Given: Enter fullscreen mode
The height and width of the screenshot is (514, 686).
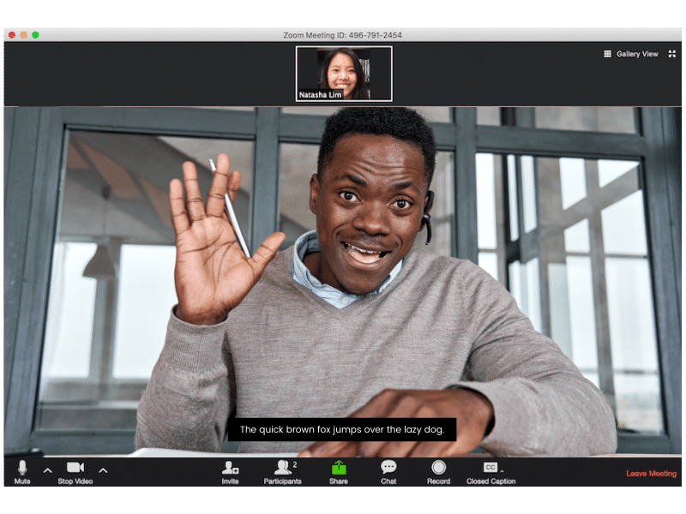Looking at the screenshot, I should coord(674,53).
